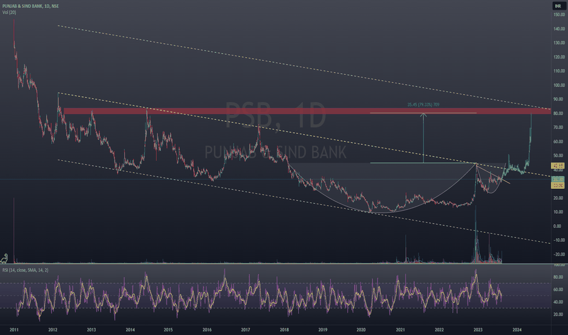The height and width of the screenshot is (335, 568).
Task: Select the Vol (20) indicator label
Action: click(x=9, y=12)
